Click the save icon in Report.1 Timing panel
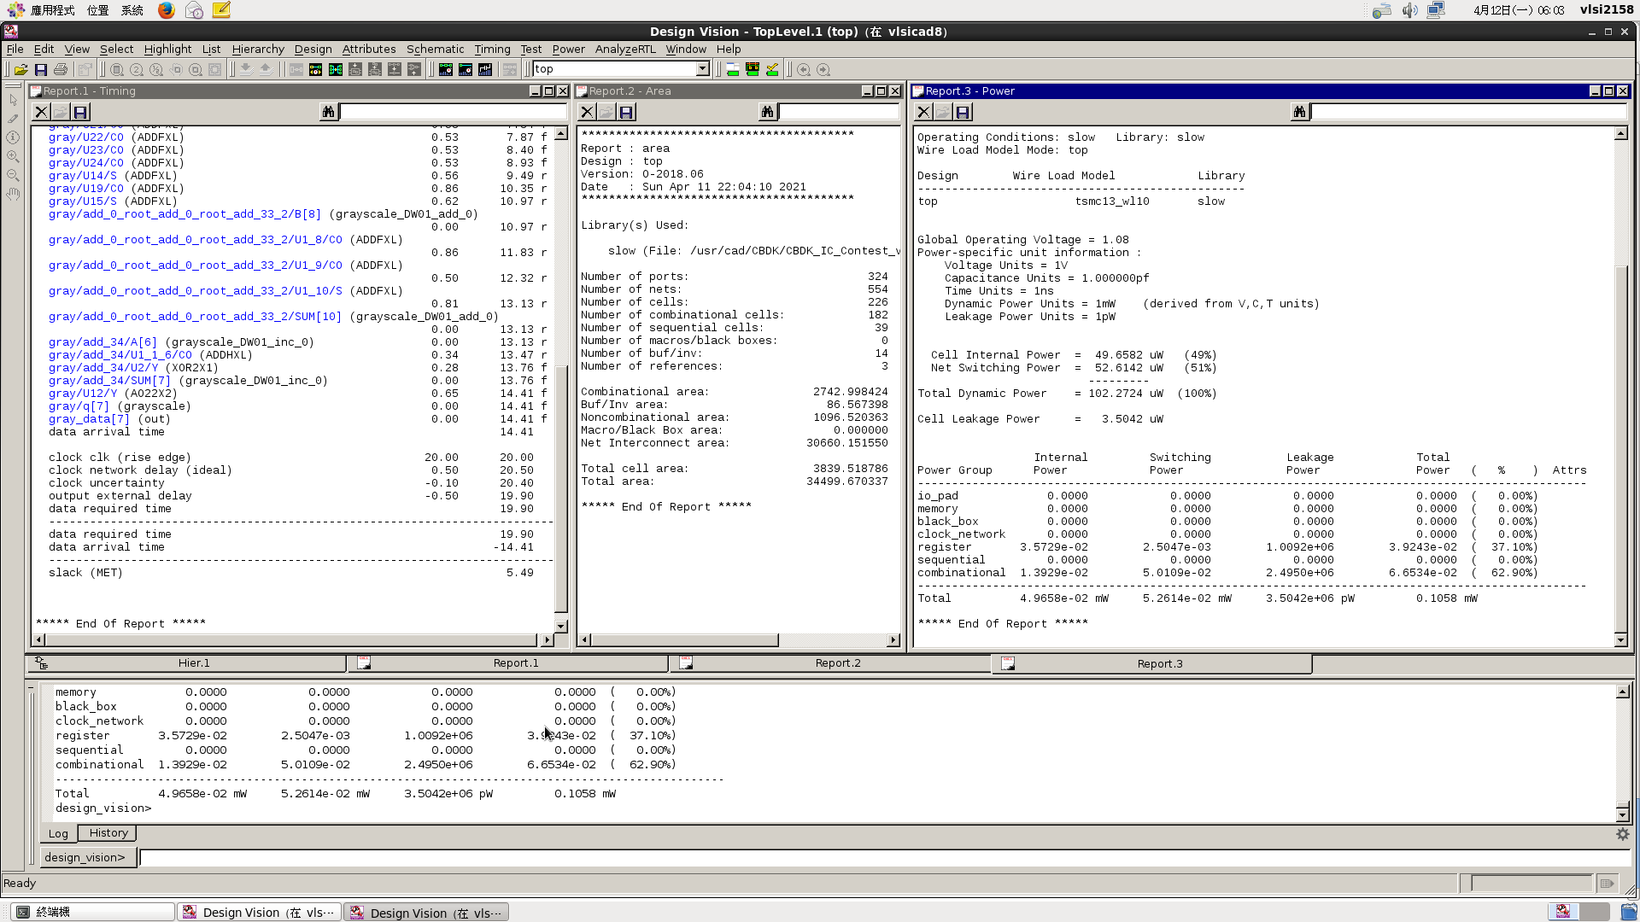1640x922 pixels. [x=80, y=112]
